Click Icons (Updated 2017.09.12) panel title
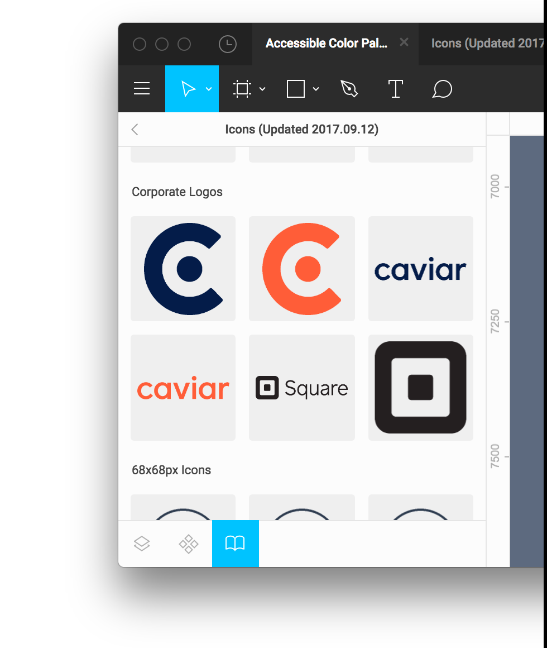 [302, 130]
